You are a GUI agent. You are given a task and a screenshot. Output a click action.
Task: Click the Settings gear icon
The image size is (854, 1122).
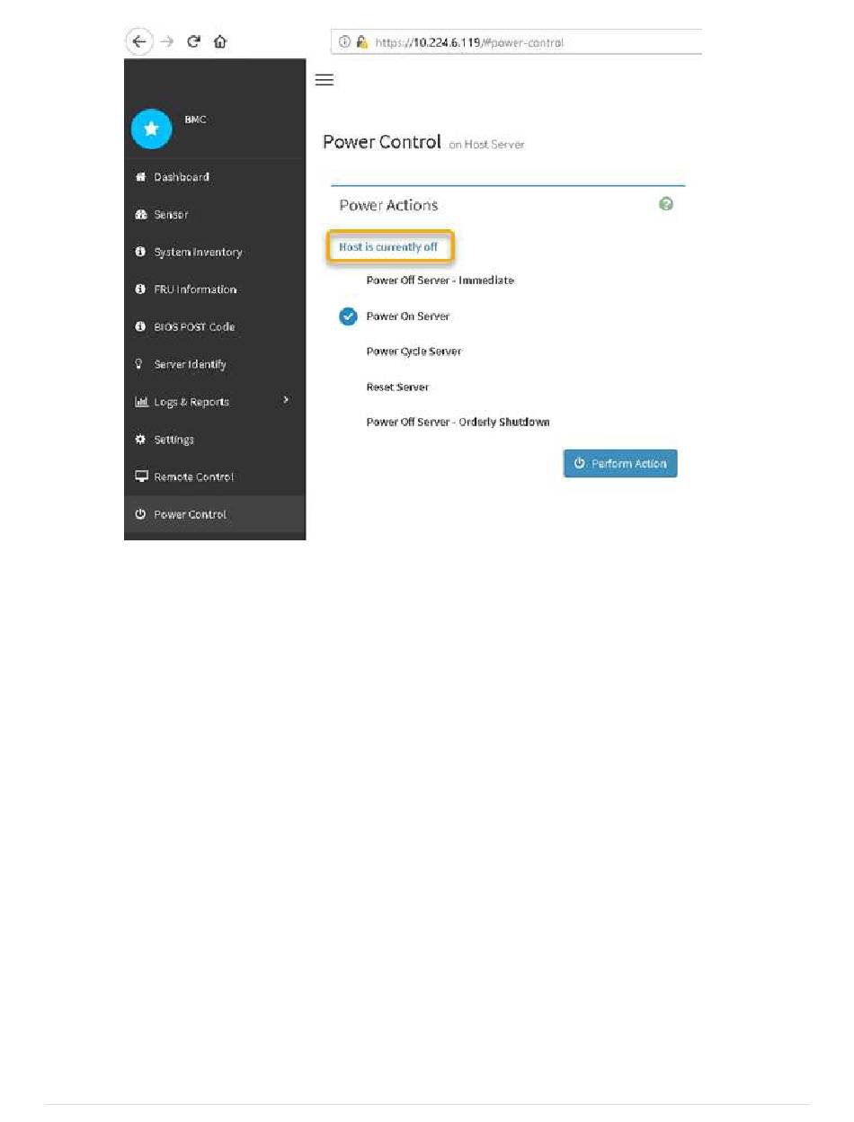140,440
